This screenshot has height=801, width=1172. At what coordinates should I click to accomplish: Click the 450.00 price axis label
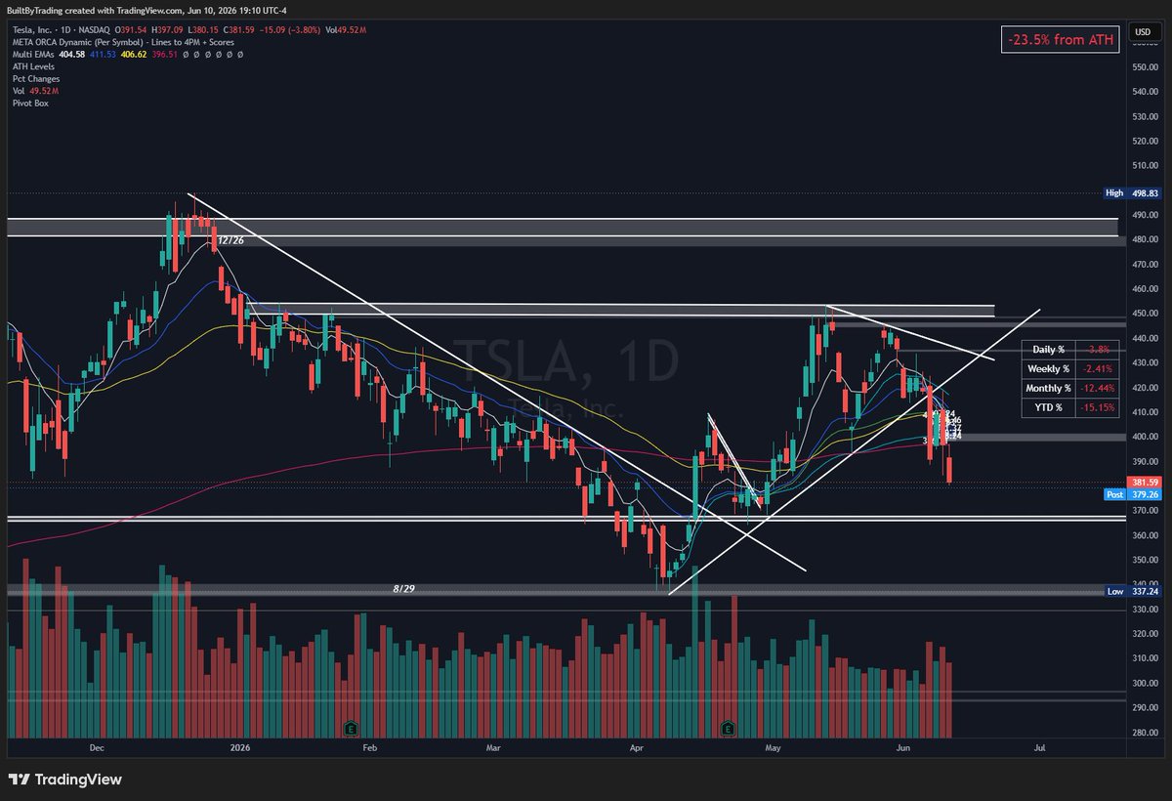[x=1145, y=314]
